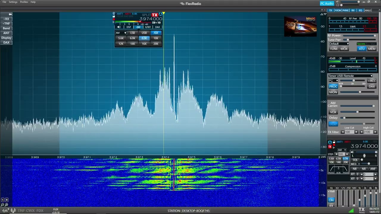Zoom out with left magnifier icon
The height and width of the screenshot is (214, 381).
point(3,205)
